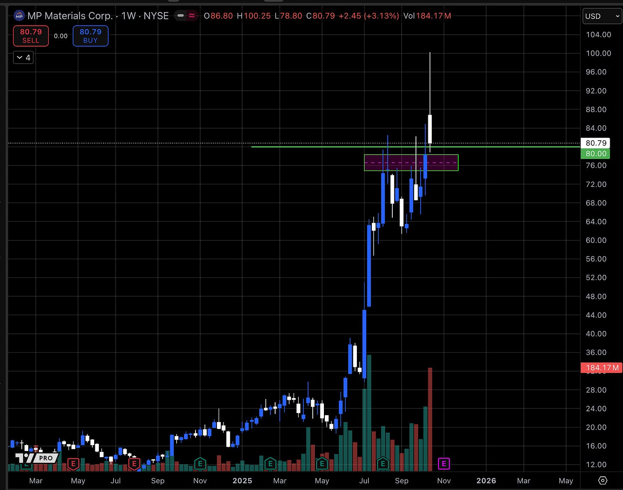Click the pink wavy-lines icon beside NYSE

click(191, 16)
